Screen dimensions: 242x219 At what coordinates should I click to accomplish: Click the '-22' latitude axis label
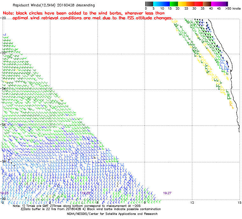(x=3, y=53)
